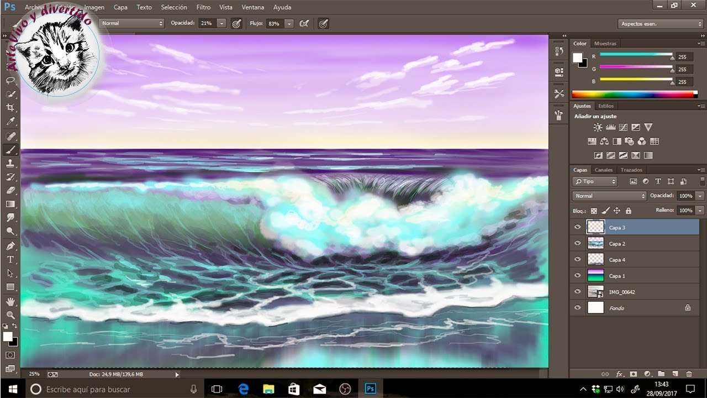Add a Channel Mixer adjustment
This screenshot has width=707, height=398.
pyautogui.click(x=642, y=142)
